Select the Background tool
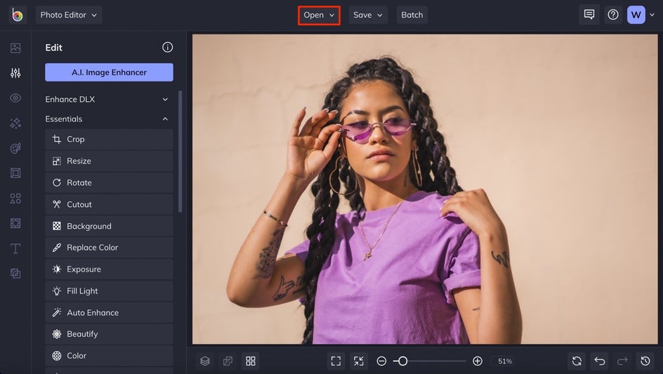The width and height of the screenshot is (663, 374). pyautogui.click(x=109, y=226)
